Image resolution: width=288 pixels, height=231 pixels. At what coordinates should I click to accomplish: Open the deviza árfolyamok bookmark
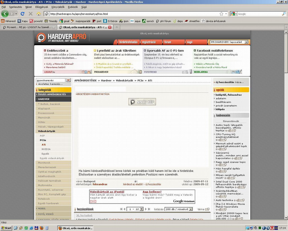tap(214, 21)
